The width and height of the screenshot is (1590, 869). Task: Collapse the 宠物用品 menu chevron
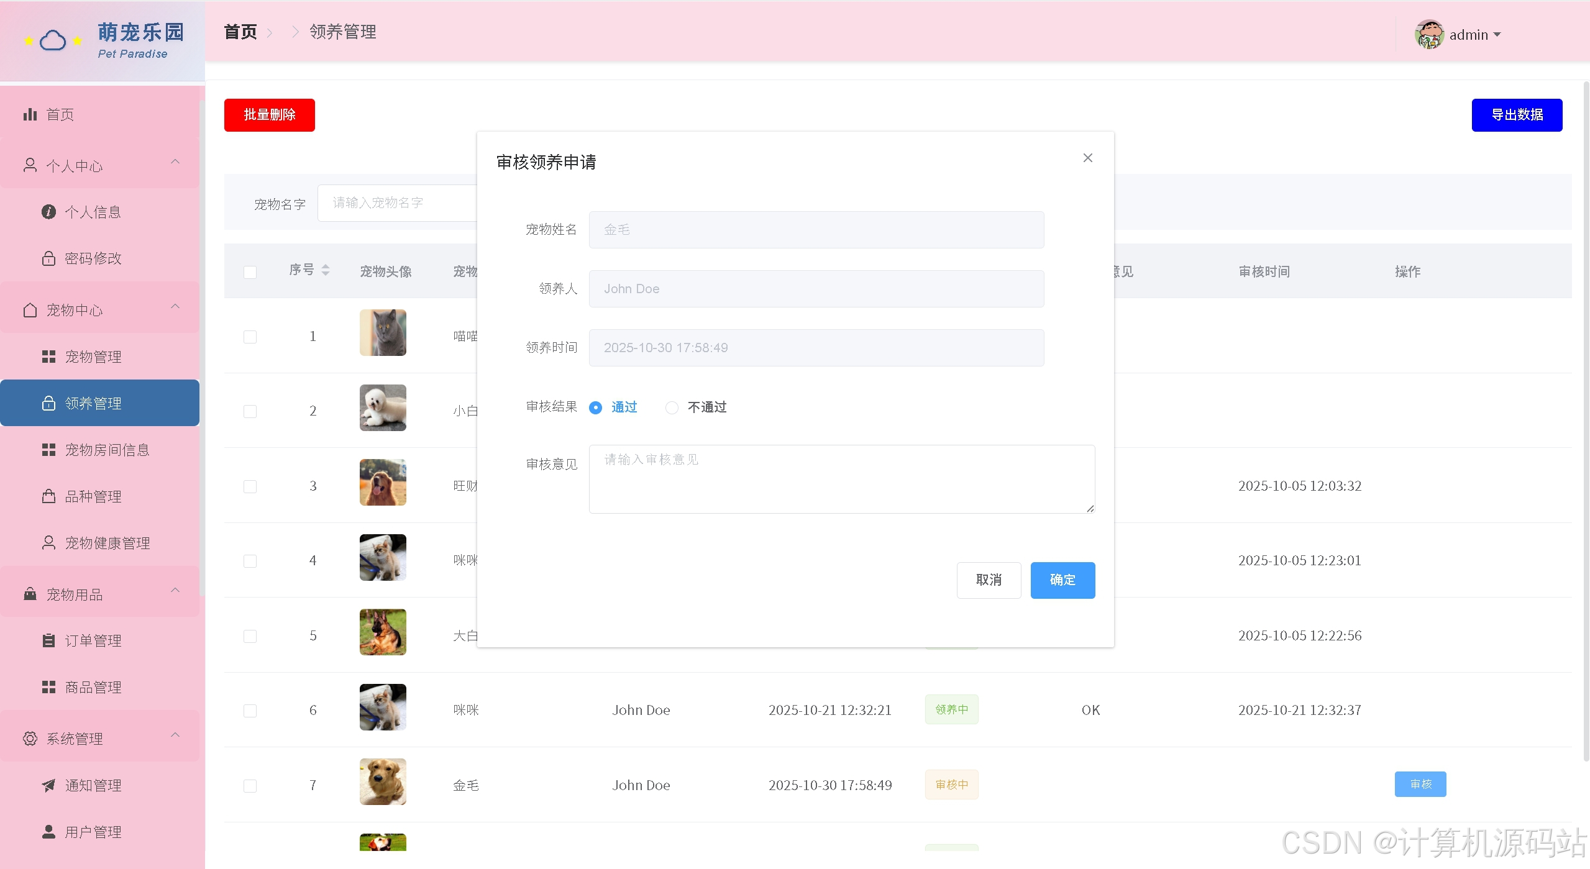pos(175,590)
